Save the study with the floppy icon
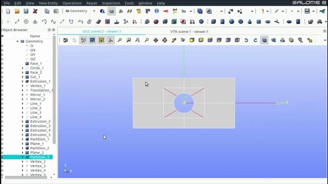This screenshot has height=184, width=328. point(26,11)
